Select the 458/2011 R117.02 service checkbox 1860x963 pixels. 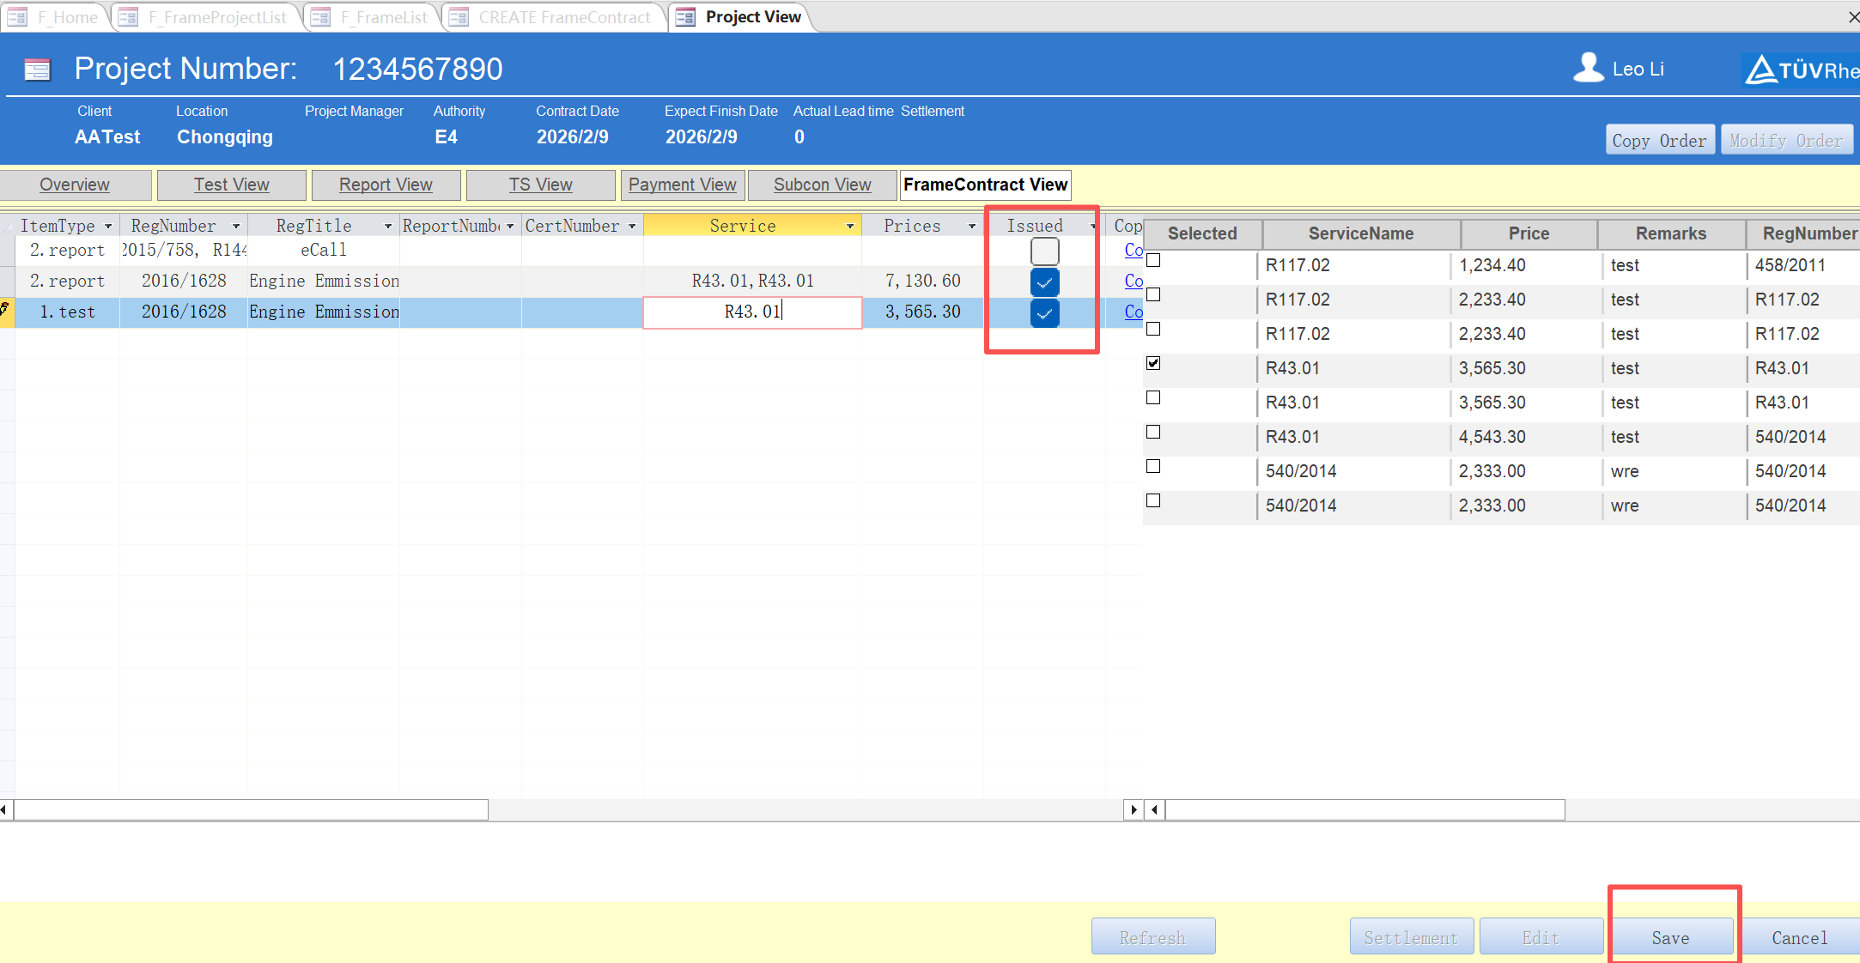(1153, 260)
